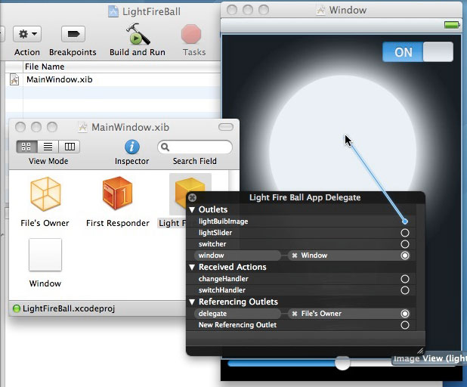Click the LightFireBall.xcodeproj status entry

coord(69,308)
